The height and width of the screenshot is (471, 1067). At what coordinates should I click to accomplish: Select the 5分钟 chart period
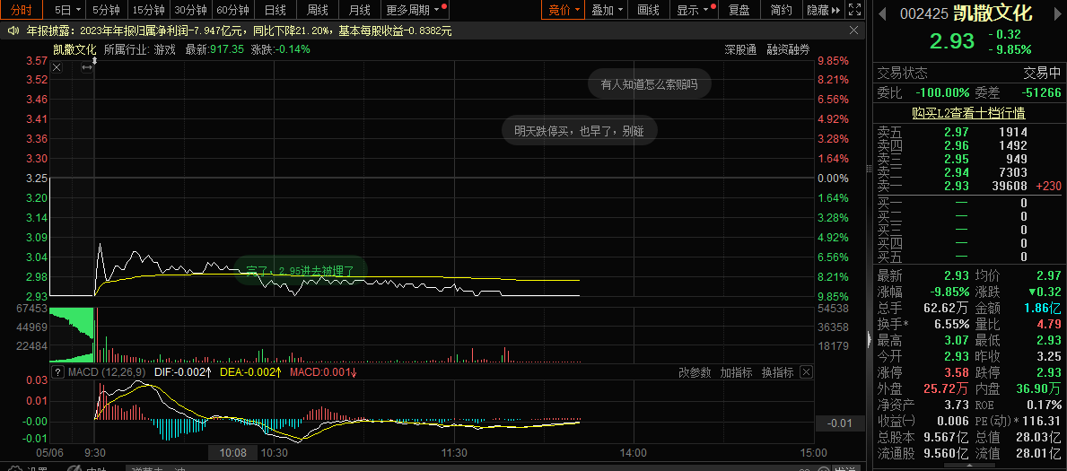coord(106,10)
